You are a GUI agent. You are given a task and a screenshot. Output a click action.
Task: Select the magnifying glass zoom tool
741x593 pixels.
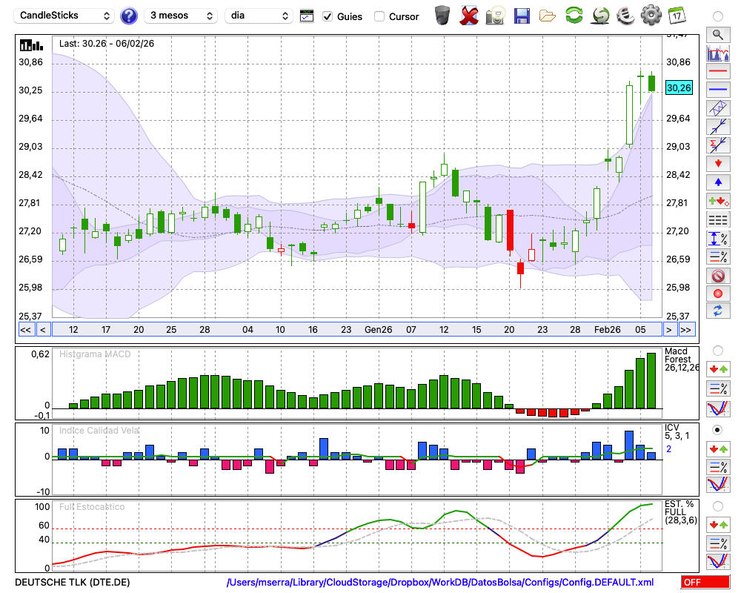click(x=718, y=35)
